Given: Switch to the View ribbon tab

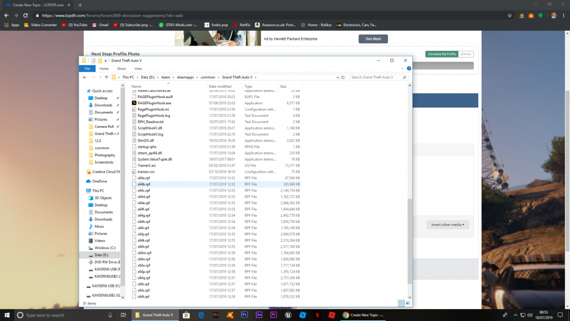Looking at the screenshot, I should (x=138, y=68).
